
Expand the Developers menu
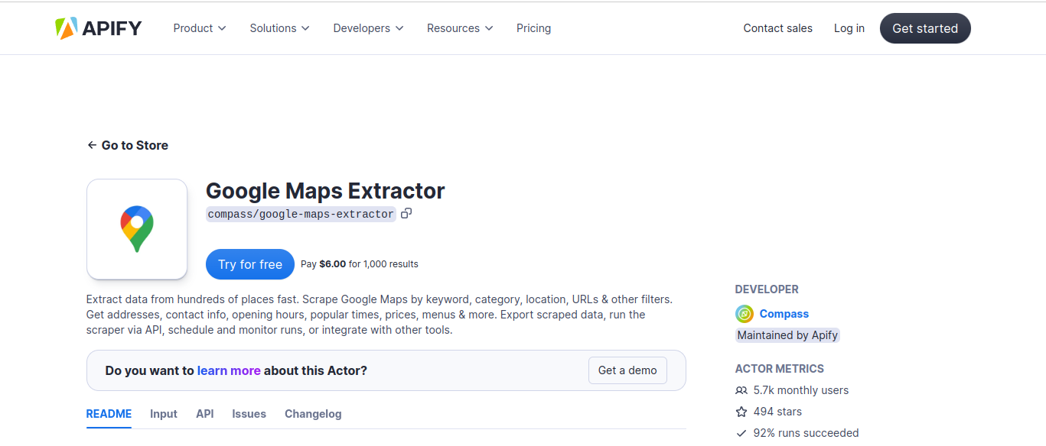pyautogui.click(x=367, y=28)
